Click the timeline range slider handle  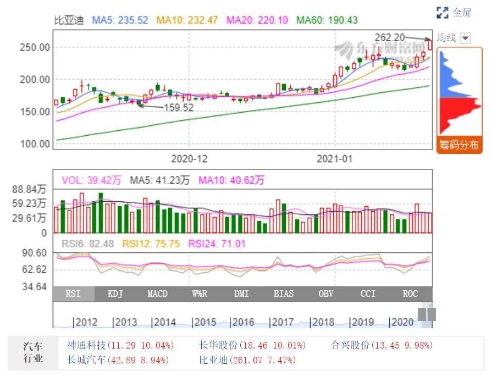click(x=427, y=314)
